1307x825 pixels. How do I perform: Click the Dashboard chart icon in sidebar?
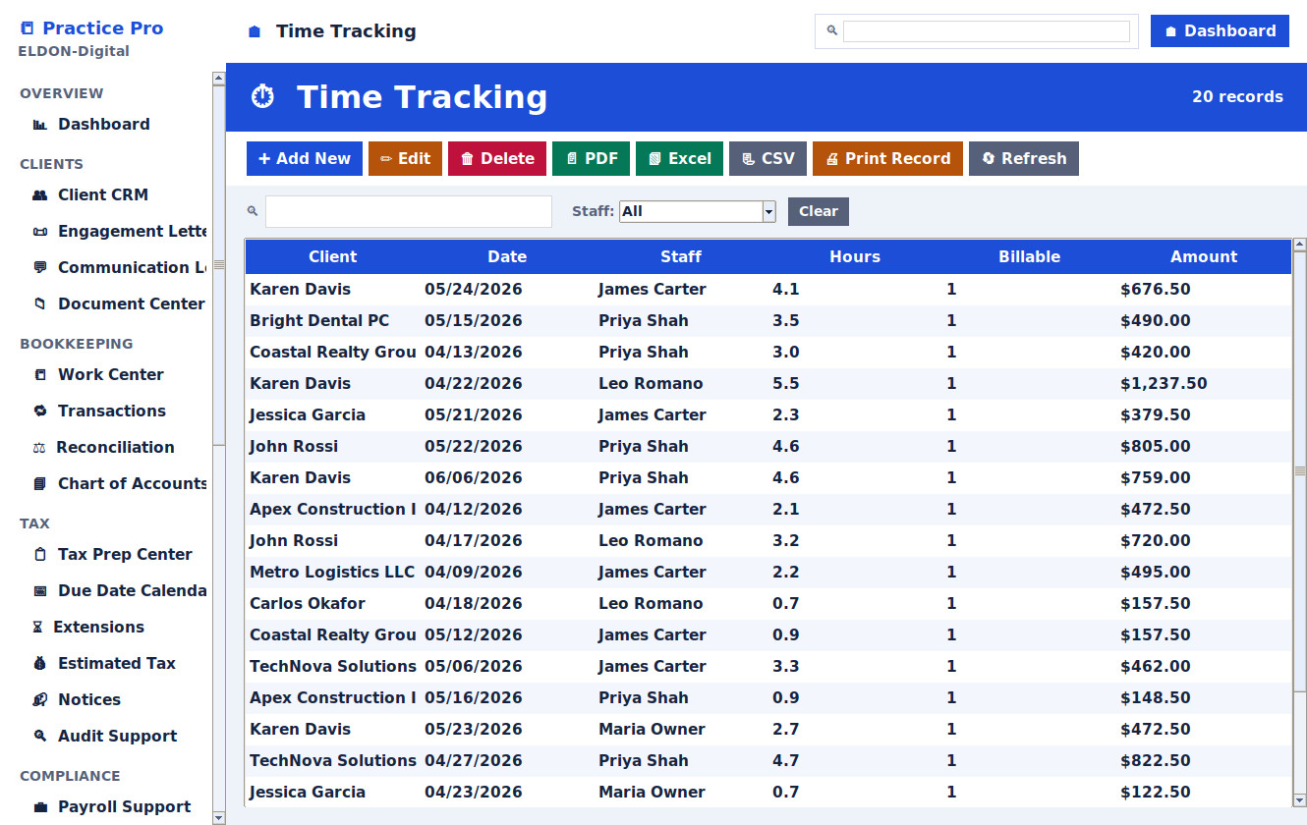pyautogui.click(x=40, y=125)
